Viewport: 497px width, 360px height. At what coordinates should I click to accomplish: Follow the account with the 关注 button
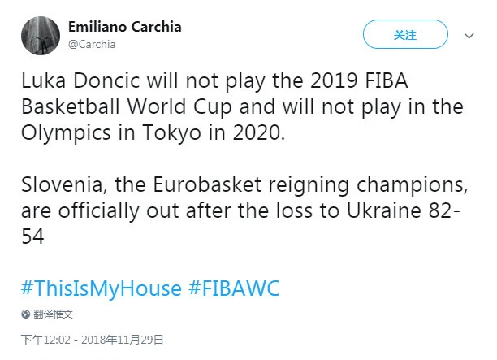click(405, 34)
